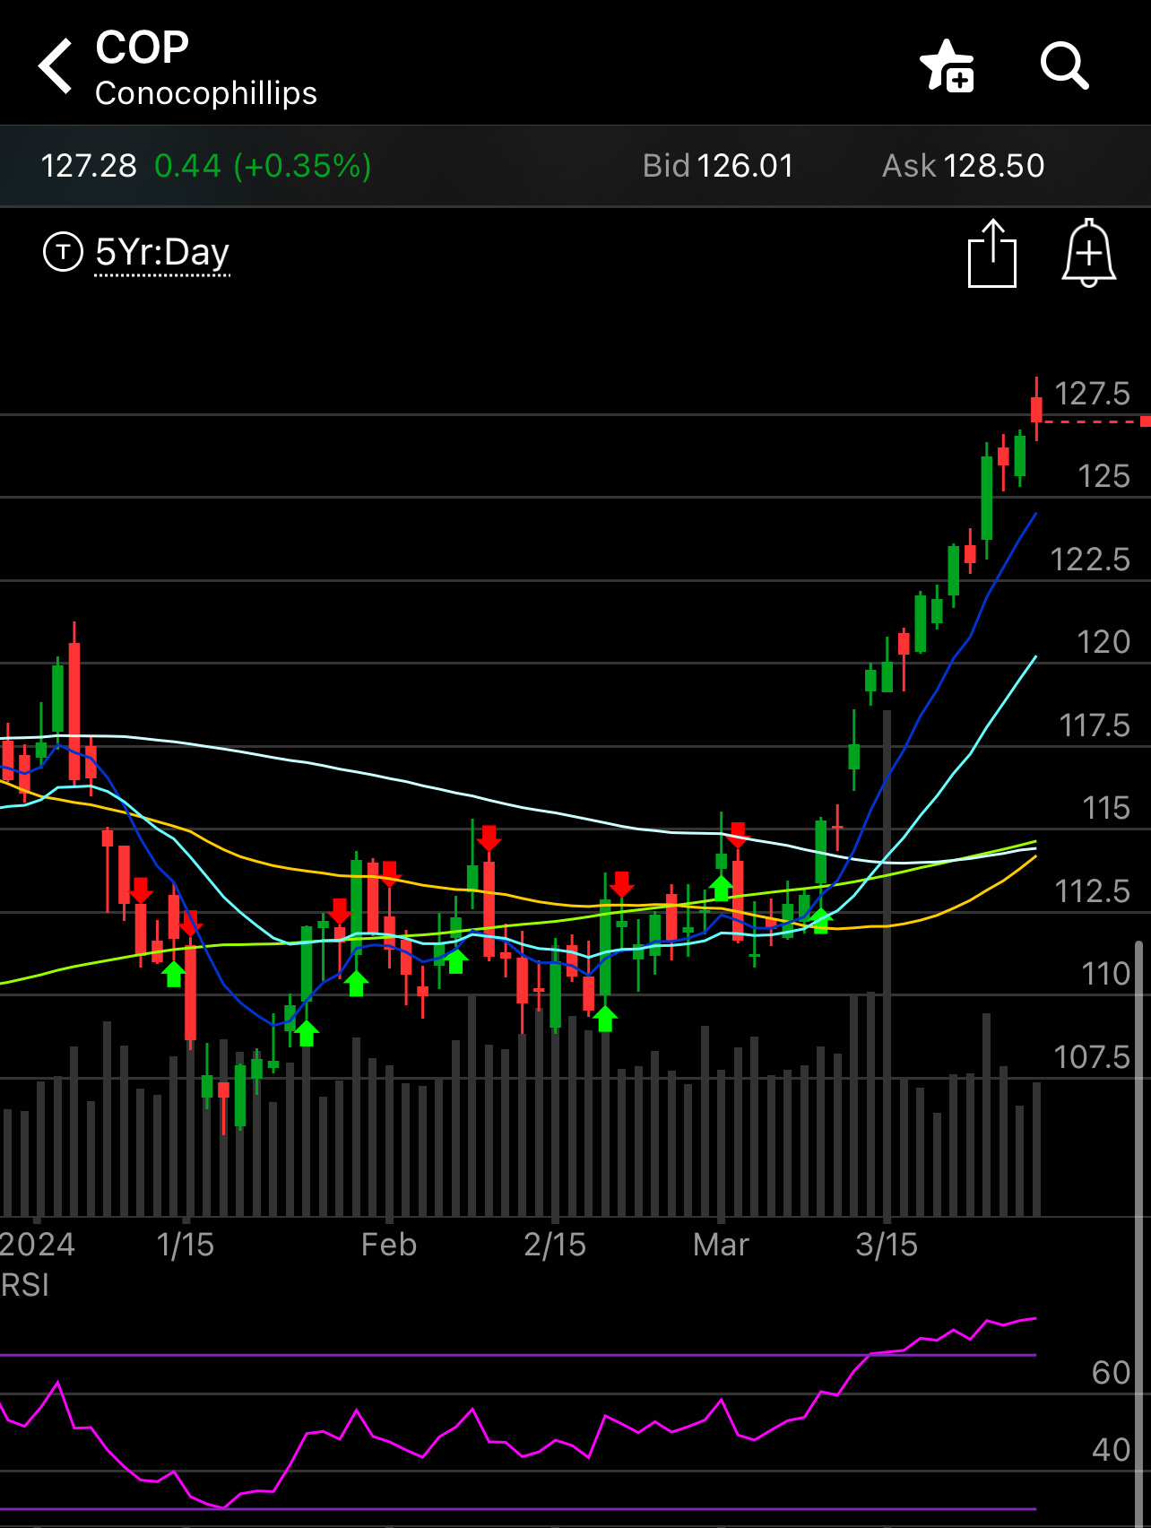
Task: Tap the Feb date axis label
Action: pyautogui.click(x=389, y=1245)
